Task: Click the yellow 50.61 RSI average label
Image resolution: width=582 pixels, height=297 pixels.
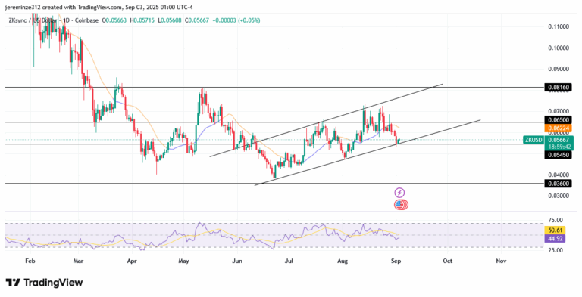Action: click(x=555, y=230)
